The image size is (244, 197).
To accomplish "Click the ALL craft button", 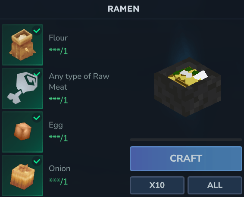I will tap(215, 185).
